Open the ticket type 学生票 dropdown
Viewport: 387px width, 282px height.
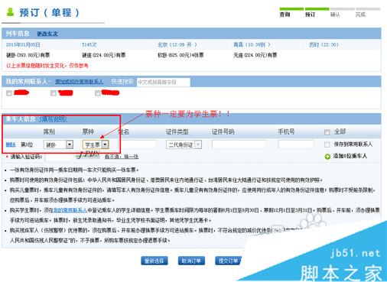tap(96, 144)
